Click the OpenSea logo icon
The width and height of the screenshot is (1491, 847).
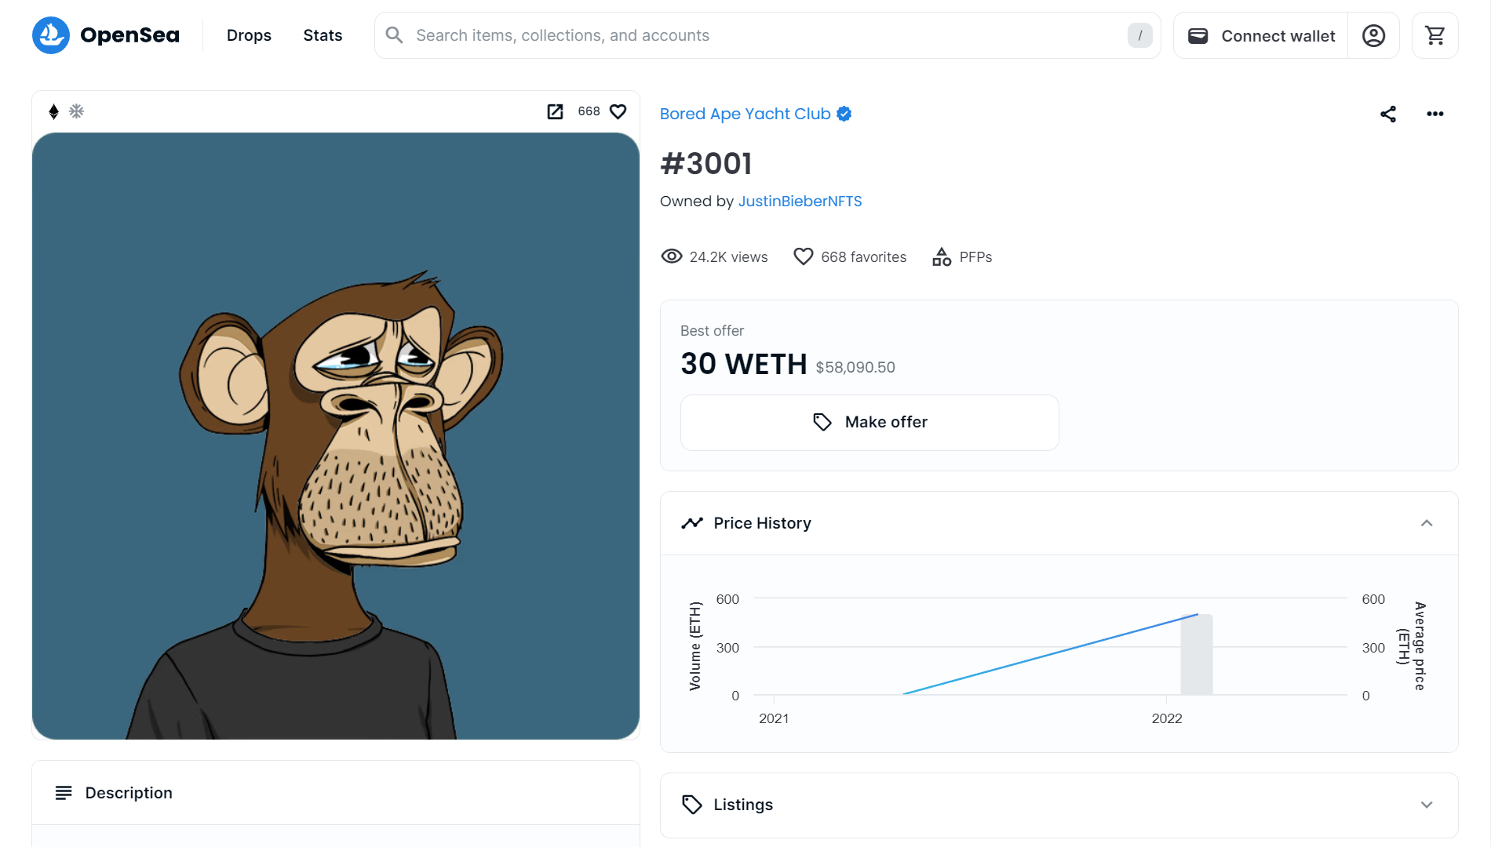[51, 35]
